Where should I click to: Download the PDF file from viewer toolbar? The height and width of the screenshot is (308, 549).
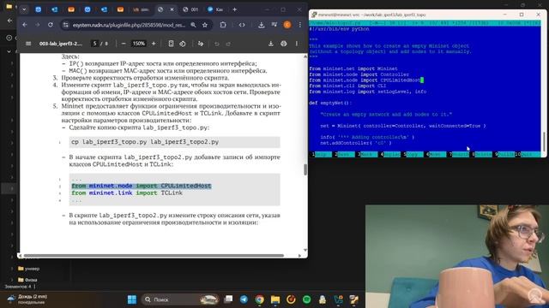[x=271, y=44]
